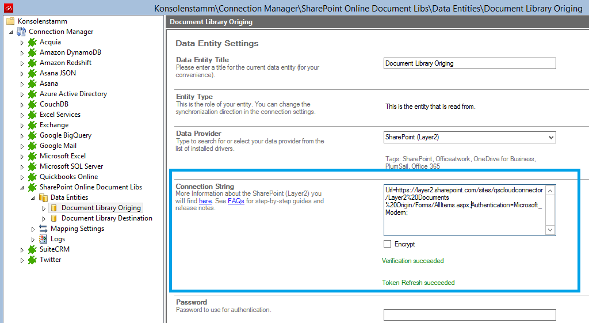
Task: Open the FAQs link
Action: tap(236, 201)
